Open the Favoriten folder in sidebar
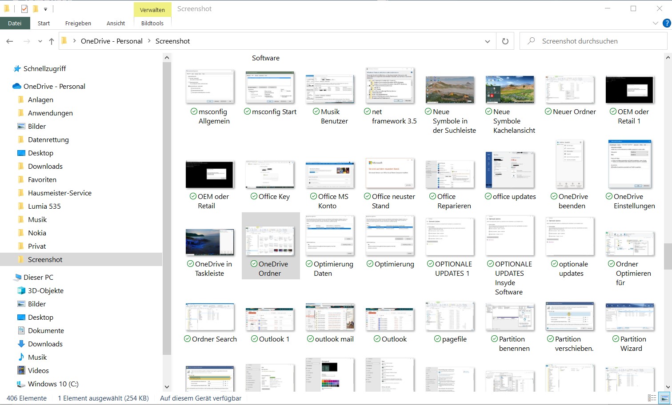Viewport: 672px width, 405px height. click(x=37, y=179)
